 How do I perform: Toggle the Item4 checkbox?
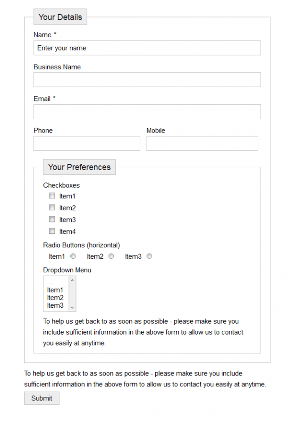coord(52,231)
